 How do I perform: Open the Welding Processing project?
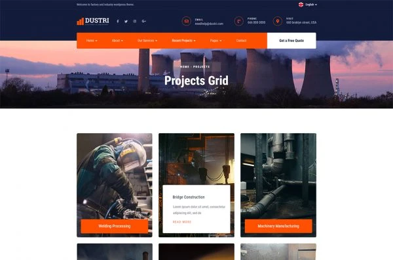(114, 226)
